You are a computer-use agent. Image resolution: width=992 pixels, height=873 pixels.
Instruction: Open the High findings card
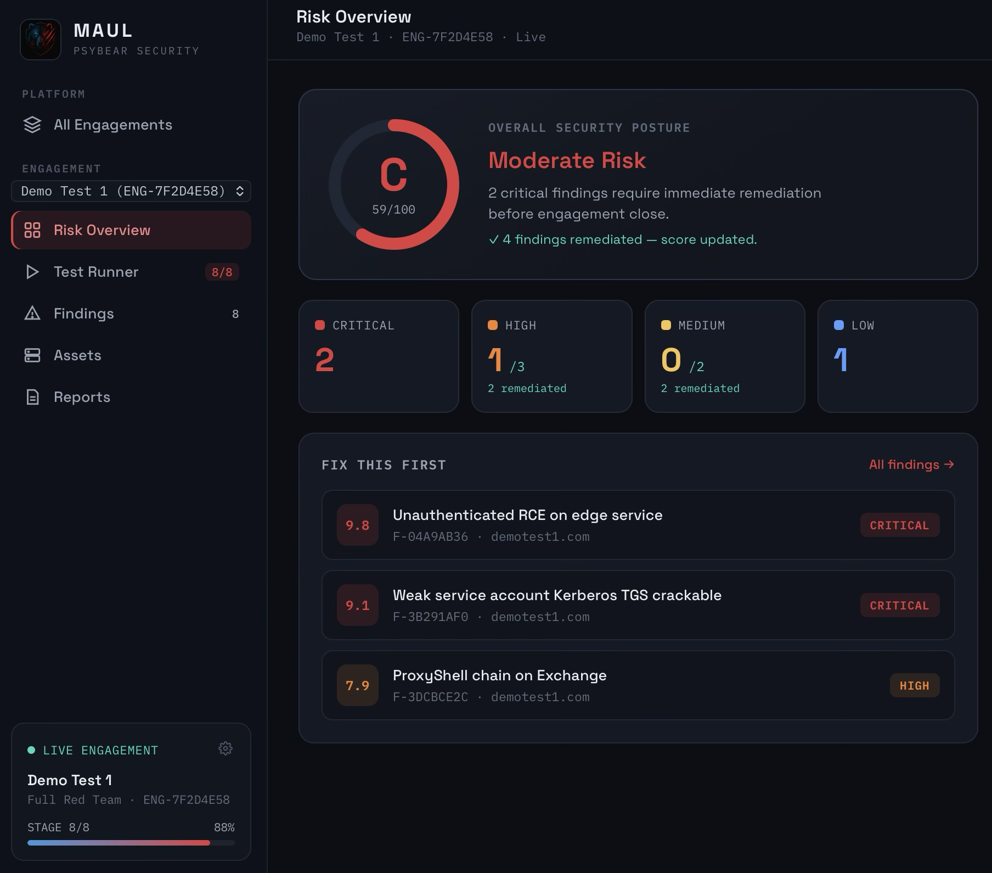point(552,356)
